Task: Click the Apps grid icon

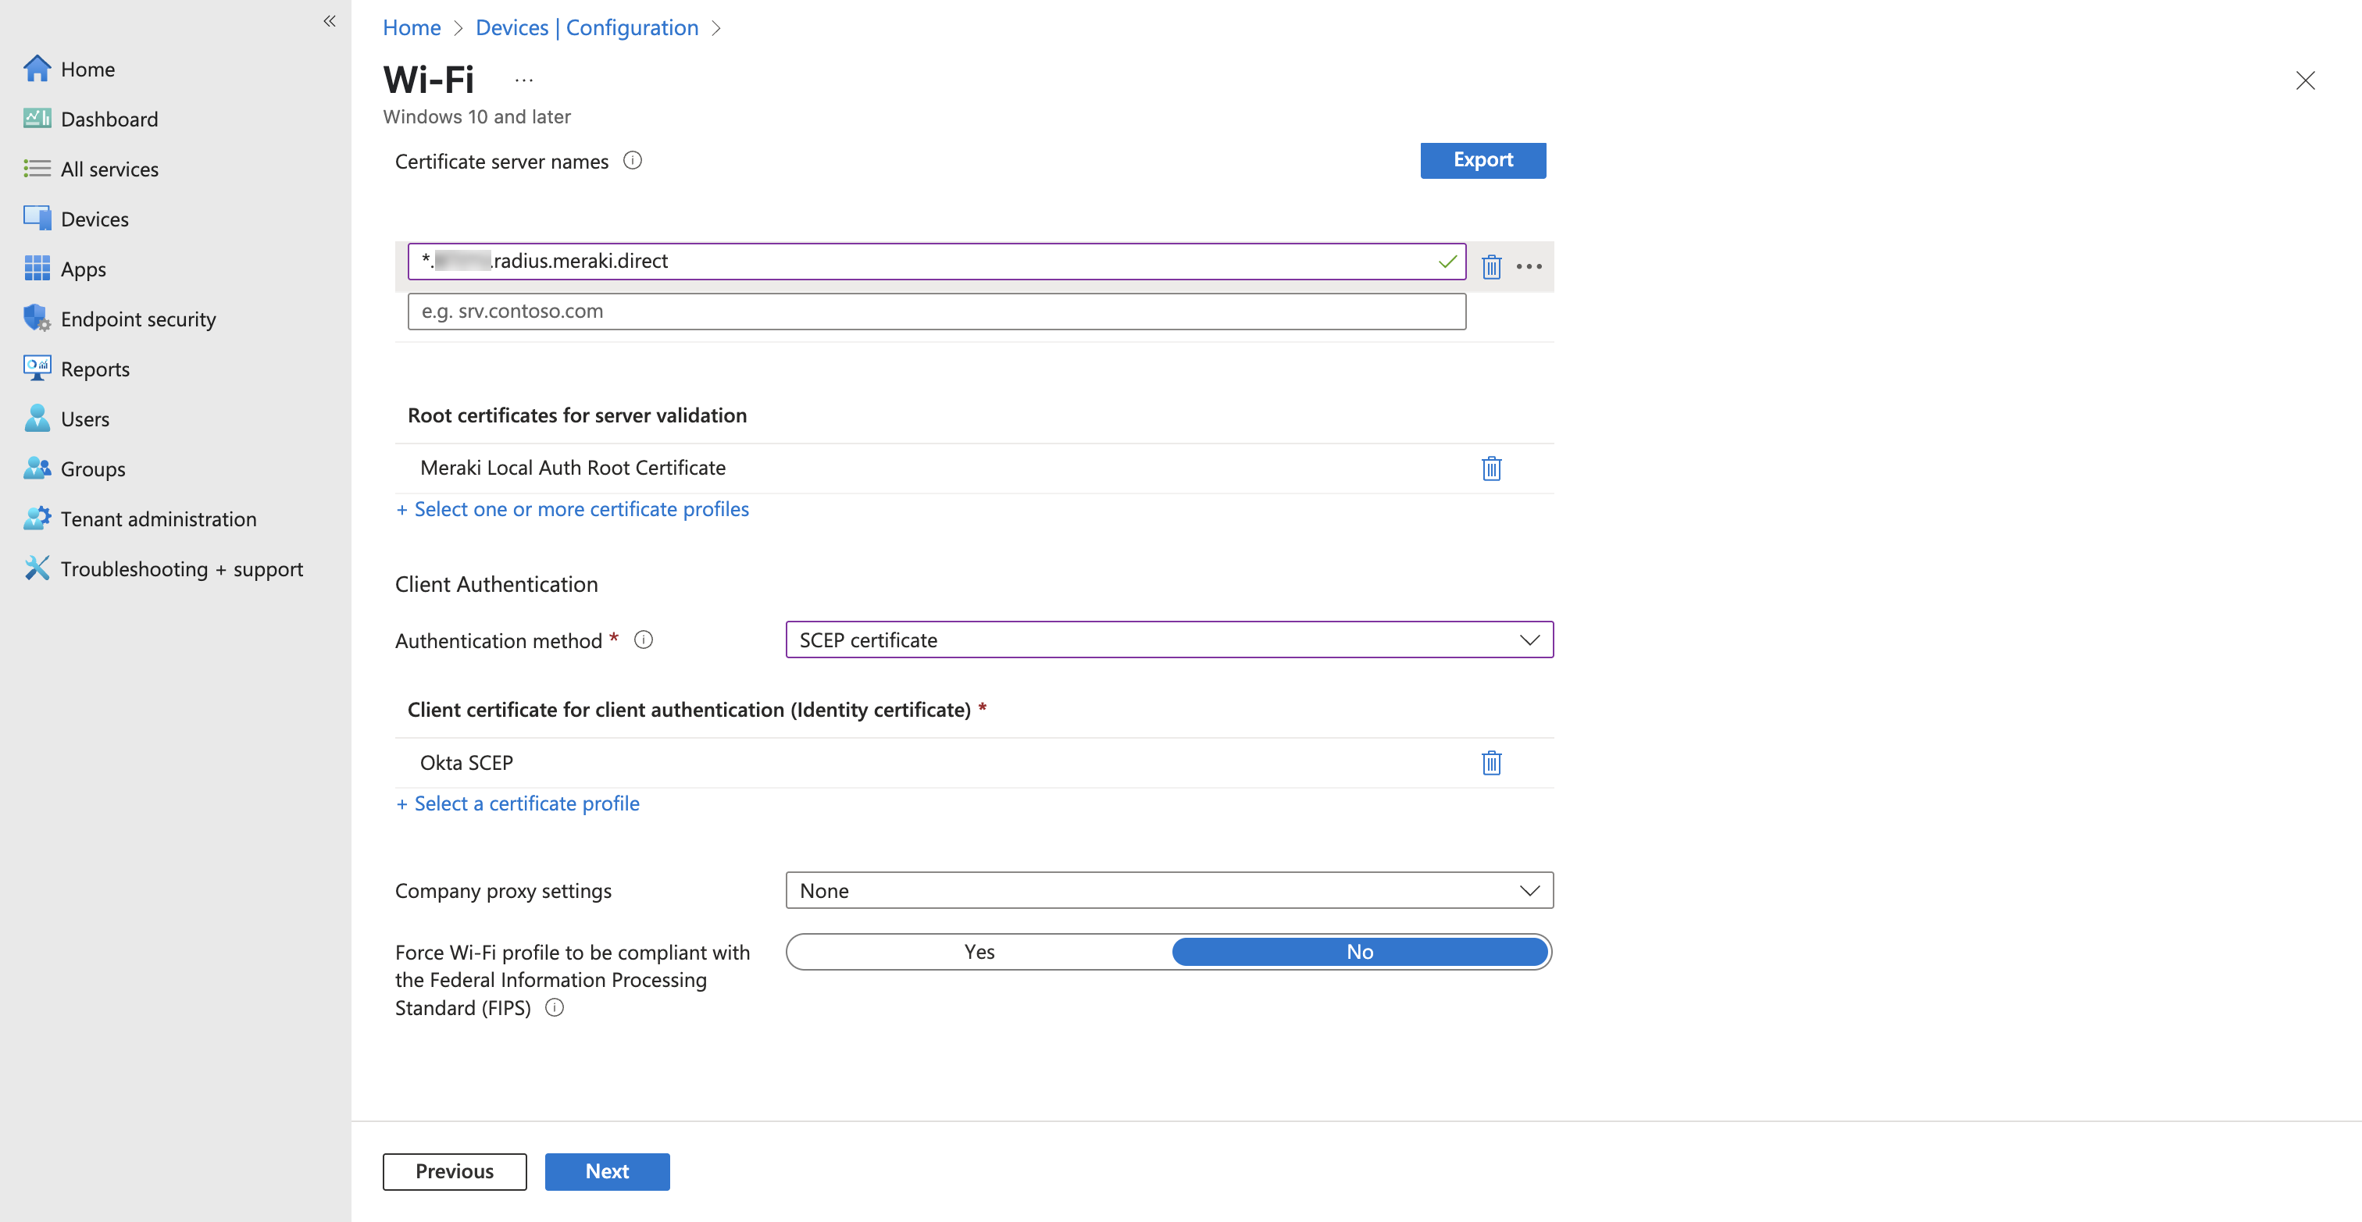Action: pyautogui.click(x=37, y=269)
